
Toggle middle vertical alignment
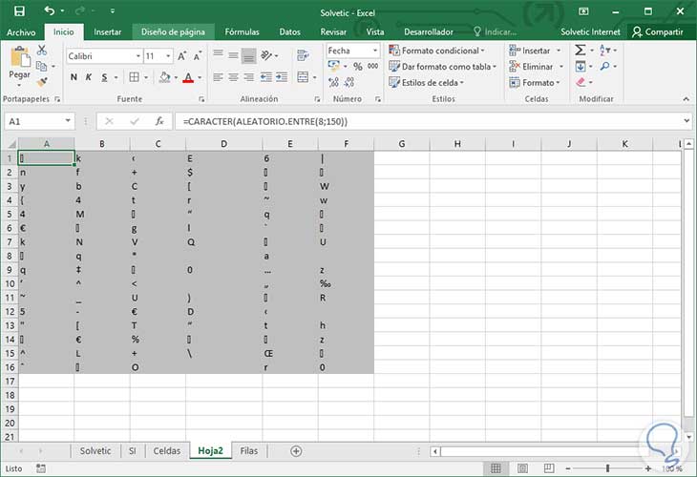233,55
